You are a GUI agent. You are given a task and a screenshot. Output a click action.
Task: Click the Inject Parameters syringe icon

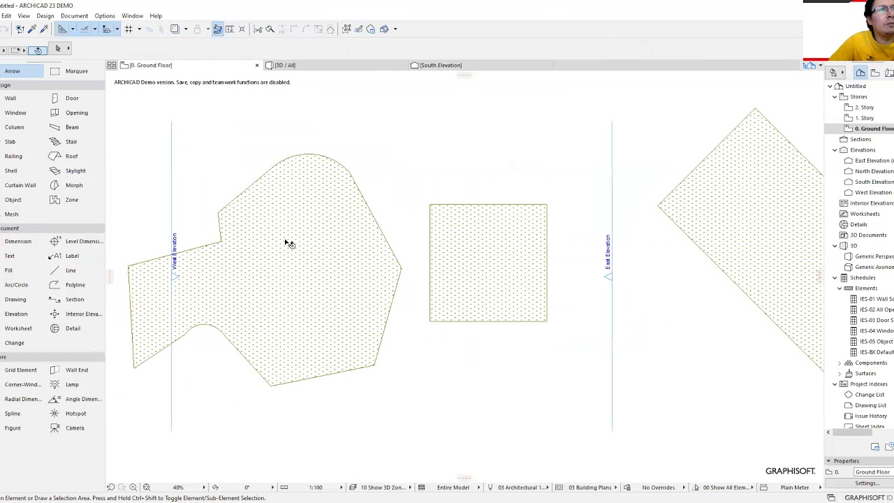click(44, 29)
